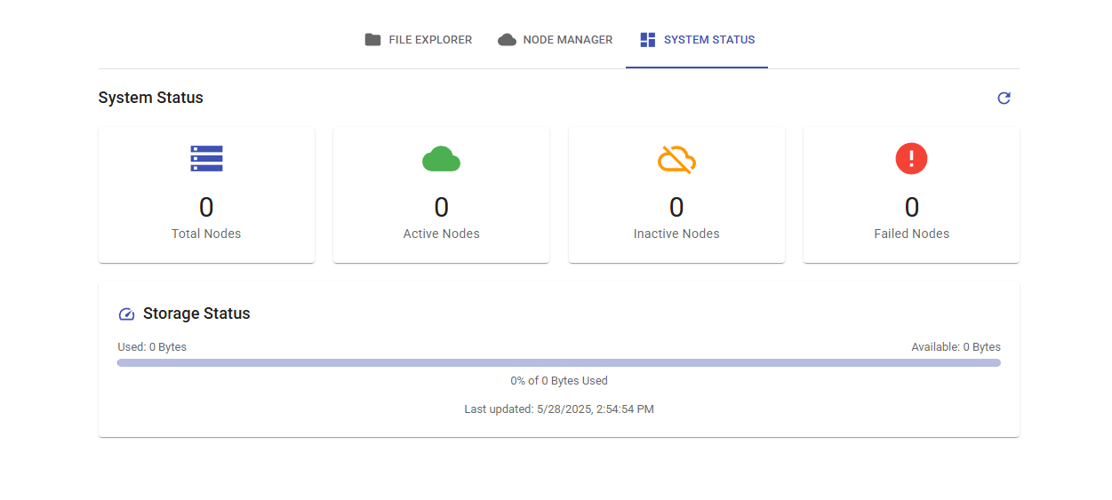This screenshot has height=500, width=1112.
Task: Click the green Active Nodes cloud icon
Action: (x=441, y=158)
